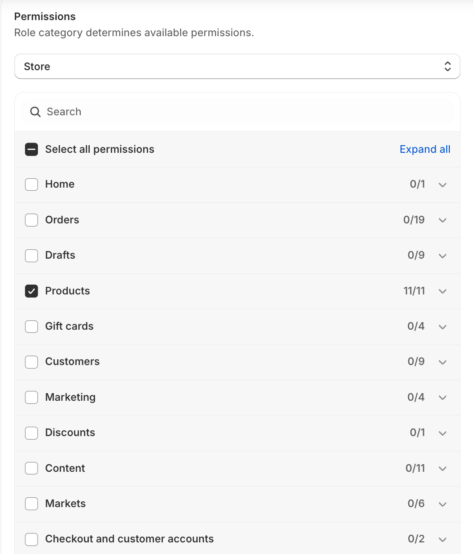Check the Discounts permissions checkbox
Screen dimensions: 473x554
[32, 433]
